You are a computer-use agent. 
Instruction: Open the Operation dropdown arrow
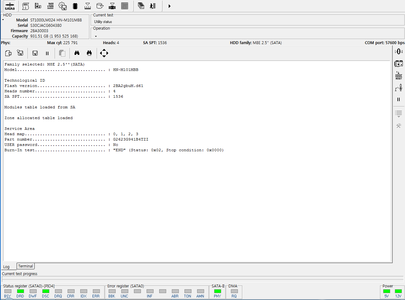[96, 36]
